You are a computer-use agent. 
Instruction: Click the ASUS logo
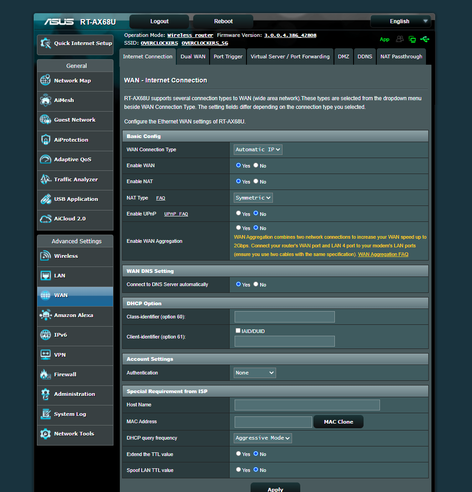[59, 22]
